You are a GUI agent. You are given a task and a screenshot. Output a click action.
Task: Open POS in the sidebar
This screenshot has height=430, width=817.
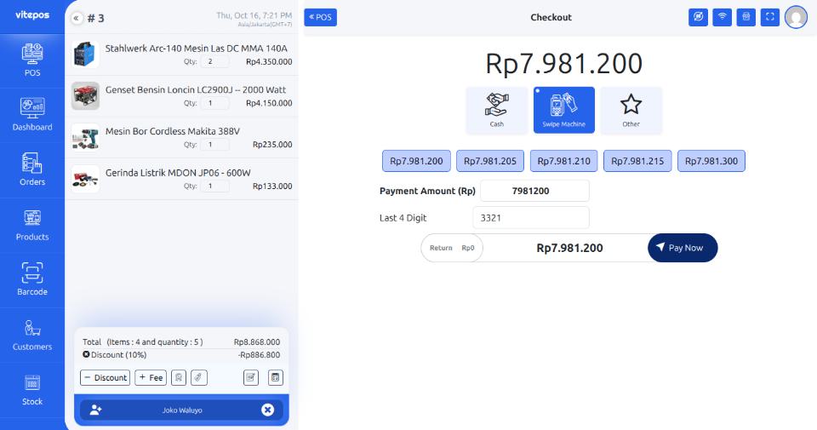pos(32,60)
